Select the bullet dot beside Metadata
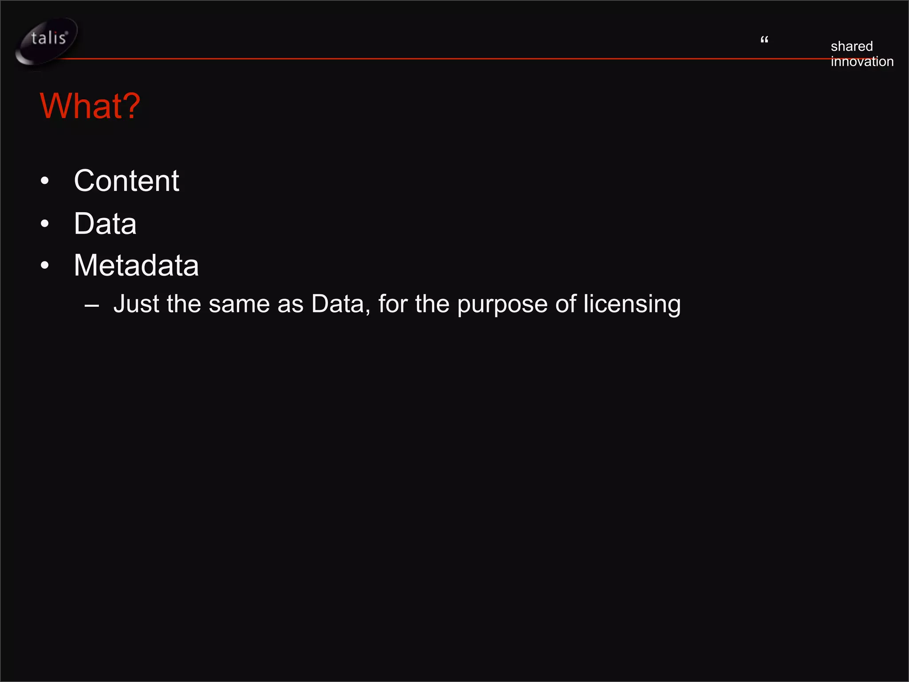Screen dimensions: 909x682 [44, 265]
